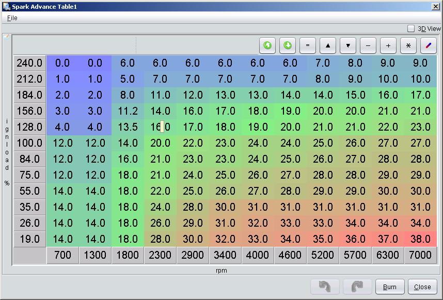
Task: Click the 13.5 cell in the table
Action: coord(128,127)
